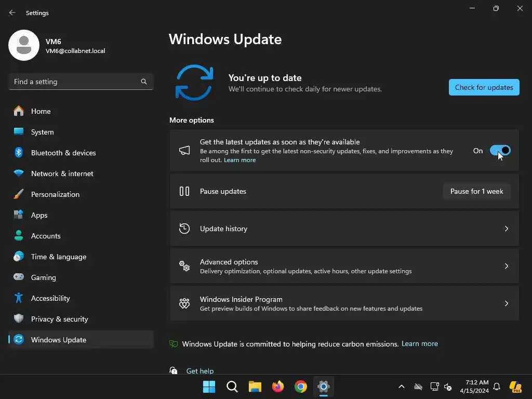Click the Gaming controller icon

point(19,277)
